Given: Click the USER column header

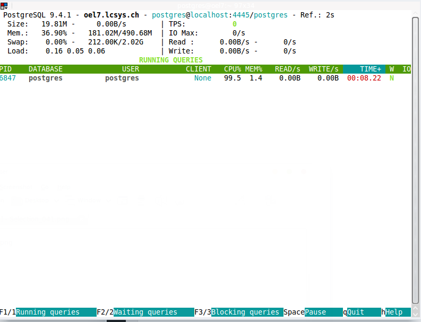Looking at the screenshot, I should coord(131,69).
